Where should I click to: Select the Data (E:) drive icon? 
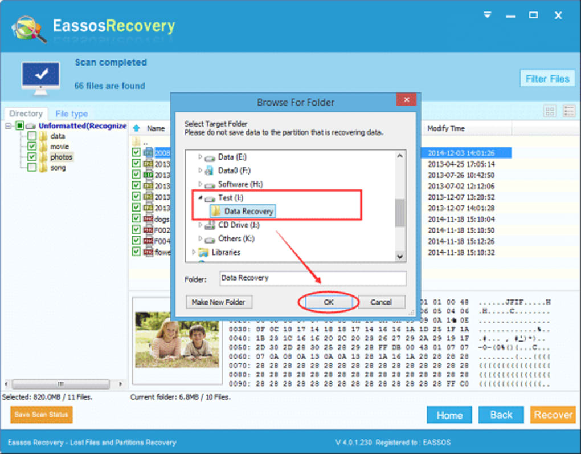(210, 157)
